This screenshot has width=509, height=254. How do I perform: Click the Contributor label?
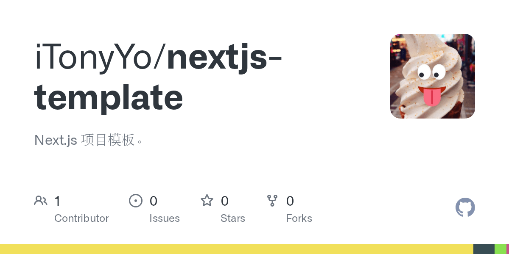coord(81,218)
